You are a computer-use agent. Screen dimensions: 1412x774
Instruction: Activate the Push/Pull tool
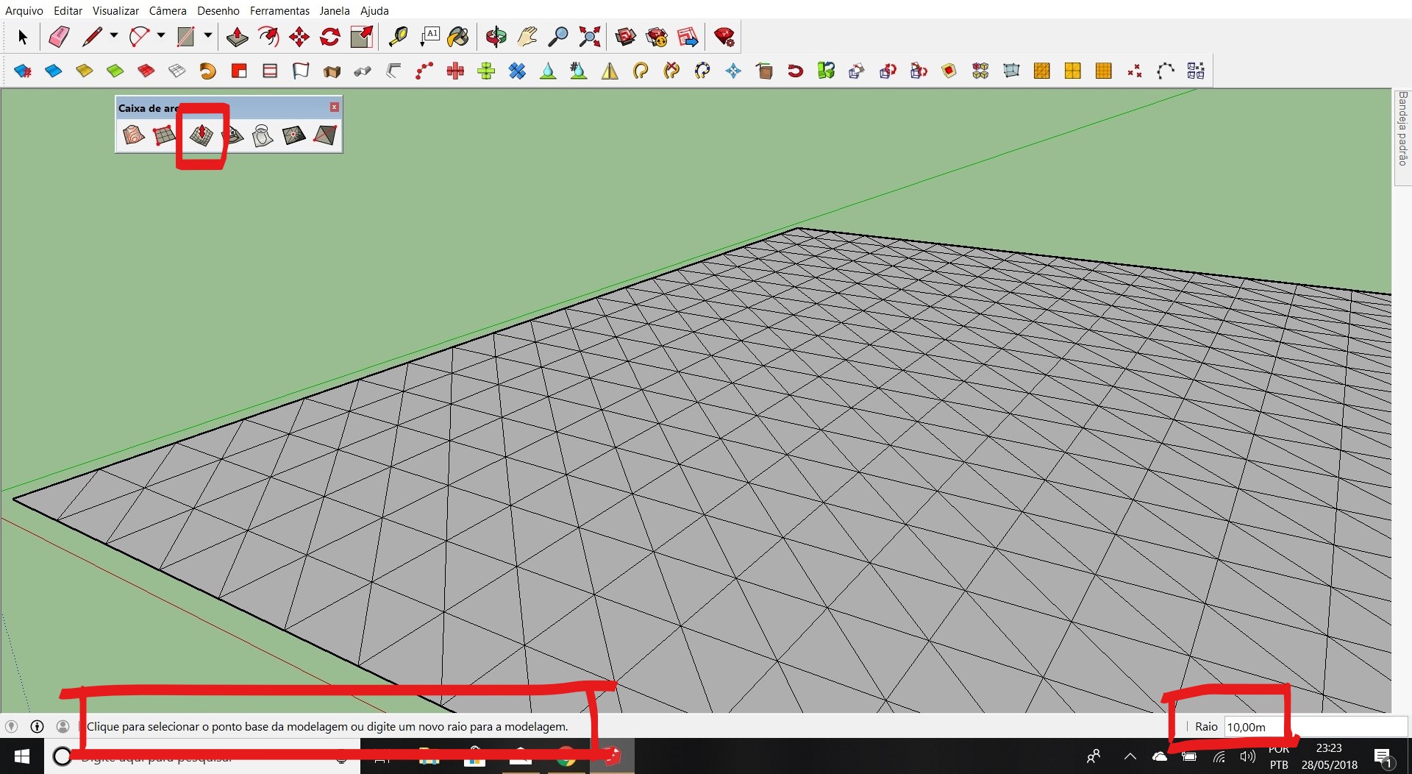click(237, 37)
